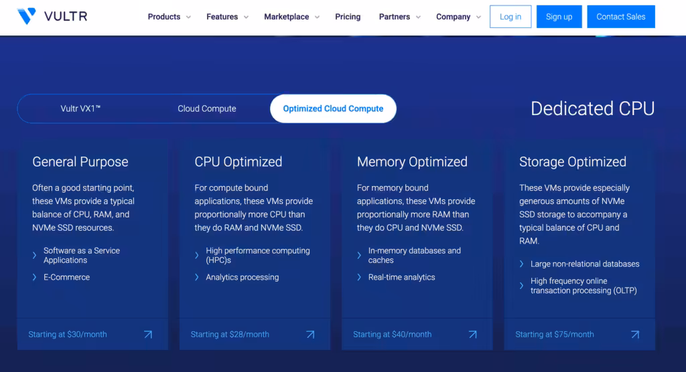Click the Log in button
Image resolution: width=686 pixels, height=372 pixels.
point(510,17)
